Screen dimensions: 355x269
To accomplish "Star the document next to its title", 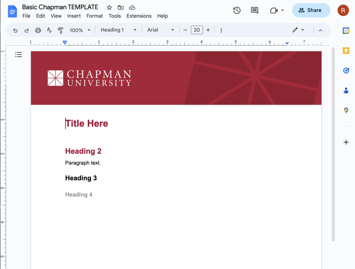I will coord(109,7).
